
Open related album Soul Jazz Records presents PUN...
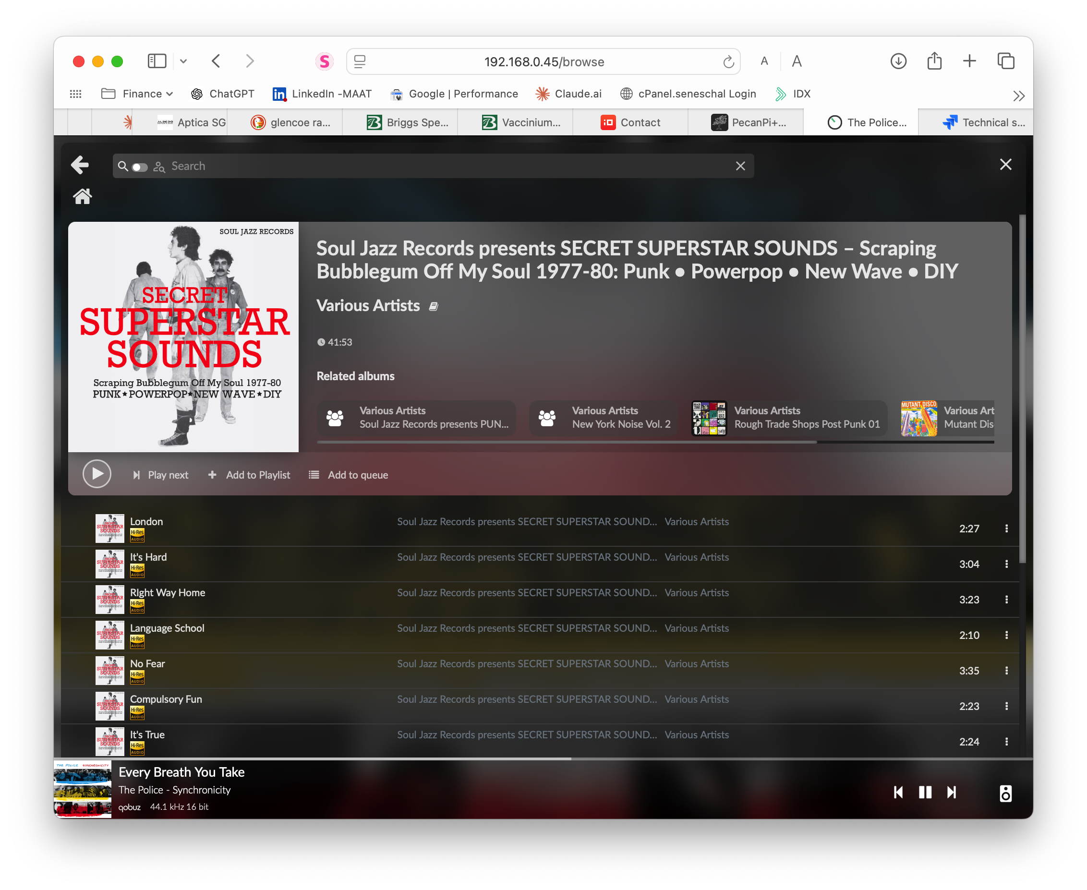[x=416, y=418]
